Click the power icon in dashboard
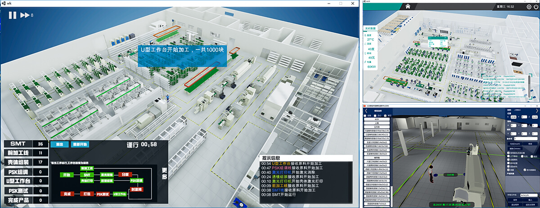540x208 pixels. [535, 7]
